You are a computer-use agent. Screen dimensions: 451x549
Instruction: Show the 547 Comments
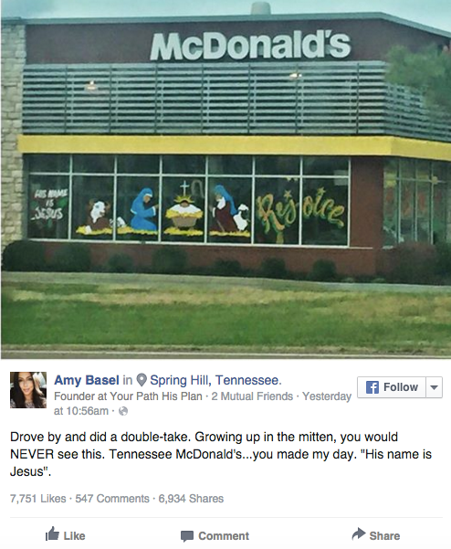[x=112, y=498]
